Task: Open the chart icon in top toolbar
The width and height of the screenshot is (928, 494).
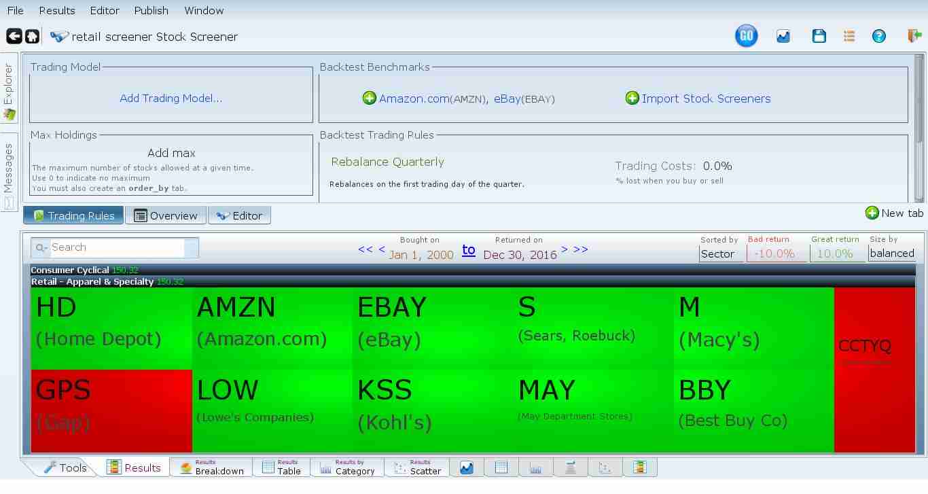Action: coord(783,36)
